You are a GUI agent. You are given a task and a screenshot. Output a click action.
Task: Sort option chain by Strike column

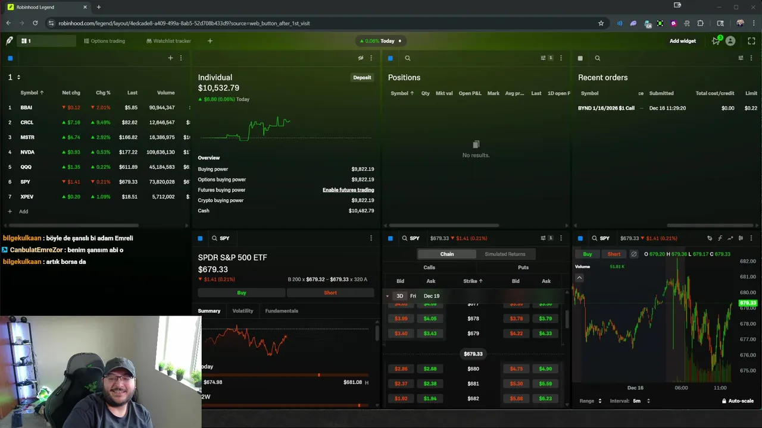(473, 281)
